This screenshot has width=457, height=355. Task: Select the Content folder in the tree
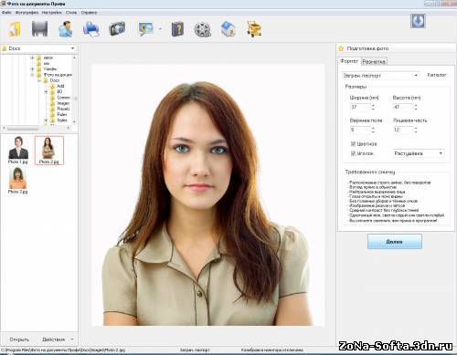64,98
